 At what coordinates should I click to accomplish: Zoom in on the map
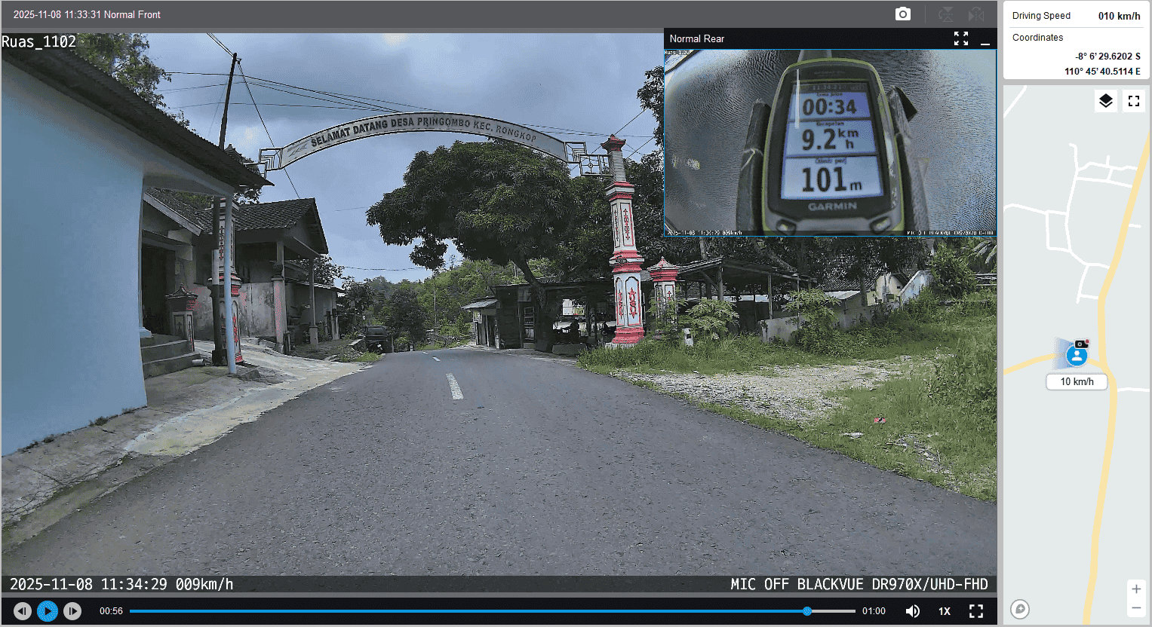(1136, 589)
